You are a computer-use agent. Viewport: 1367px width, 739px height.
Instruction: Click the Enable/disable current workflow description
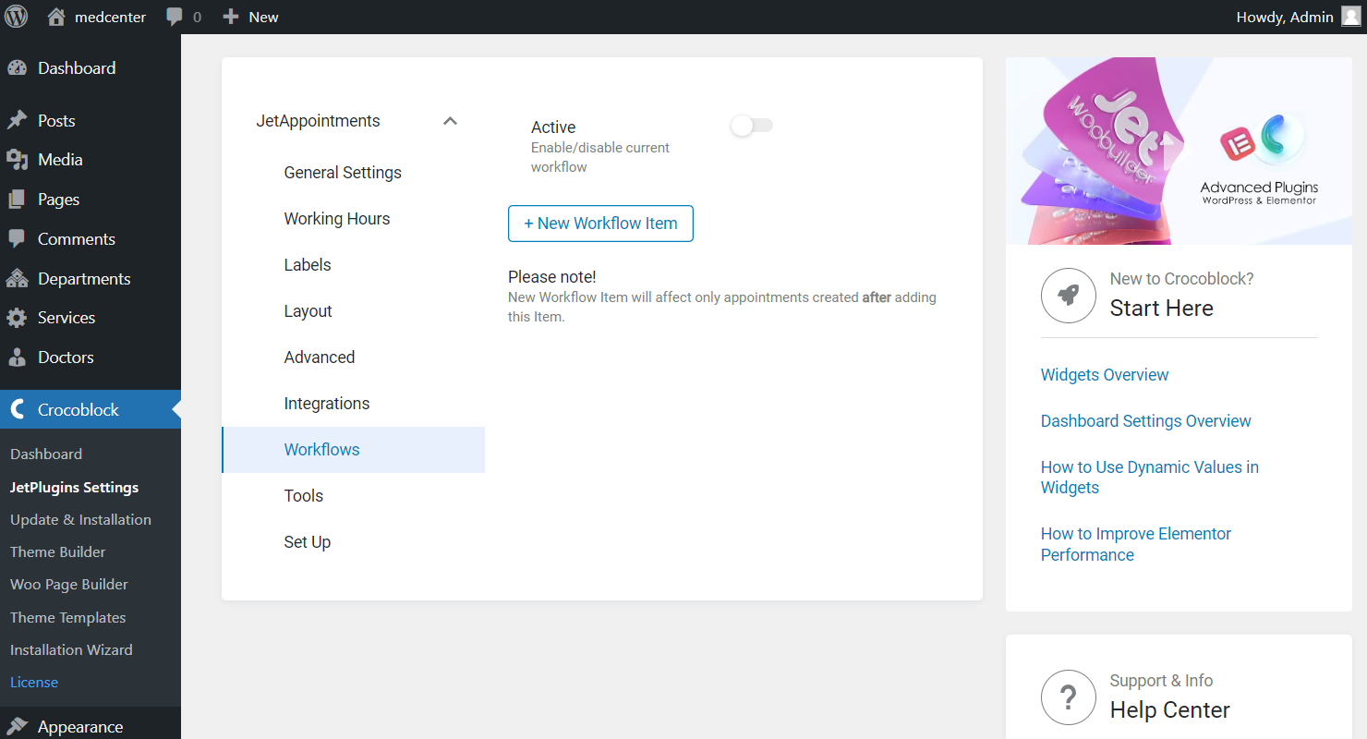pyautogui.click(x=600, y=157)
